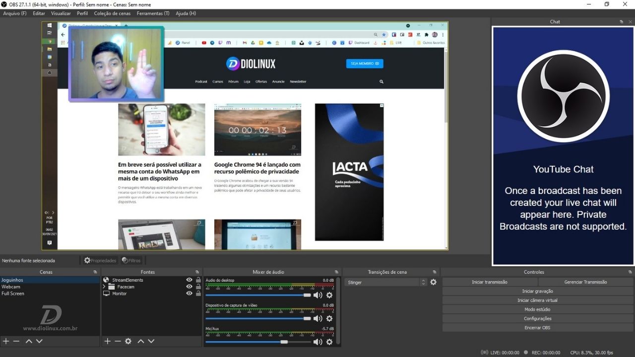Open settings gear for Mic/Aux
The height and width of the screenshot is (357, 635).
[x=329, y=342]
